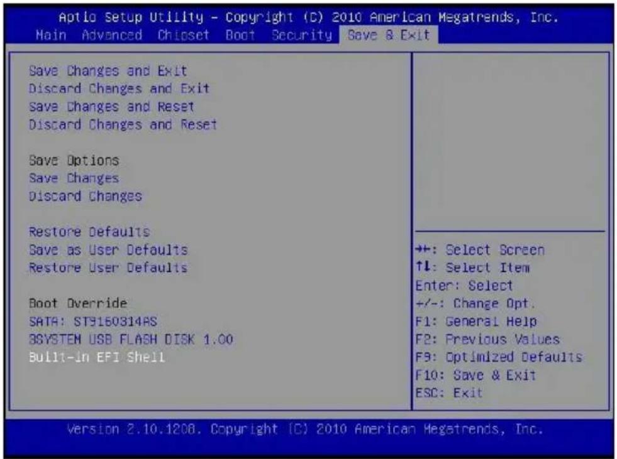
Task: Switch to the Main tab
Action: 51,35
